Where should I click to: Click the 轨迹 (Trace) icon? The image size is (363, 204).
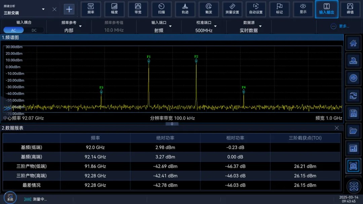(185, 9)
